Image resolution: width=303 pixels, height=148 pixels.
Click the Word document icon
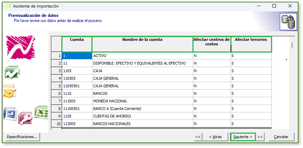pos(11,114)
